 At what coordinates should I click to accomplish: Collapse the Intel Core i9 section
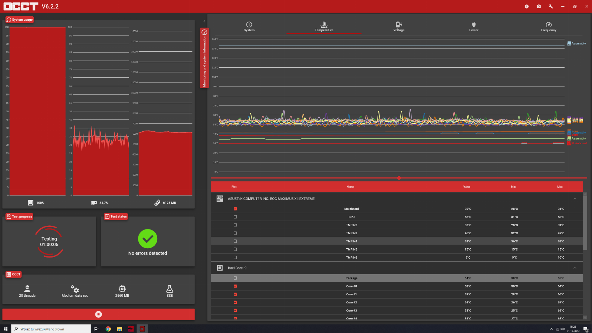click(x=575, y=268)
